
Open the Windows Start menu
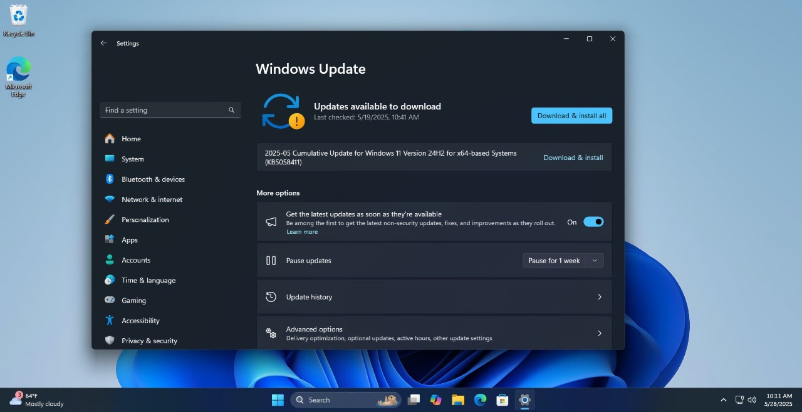click(278, 400)
